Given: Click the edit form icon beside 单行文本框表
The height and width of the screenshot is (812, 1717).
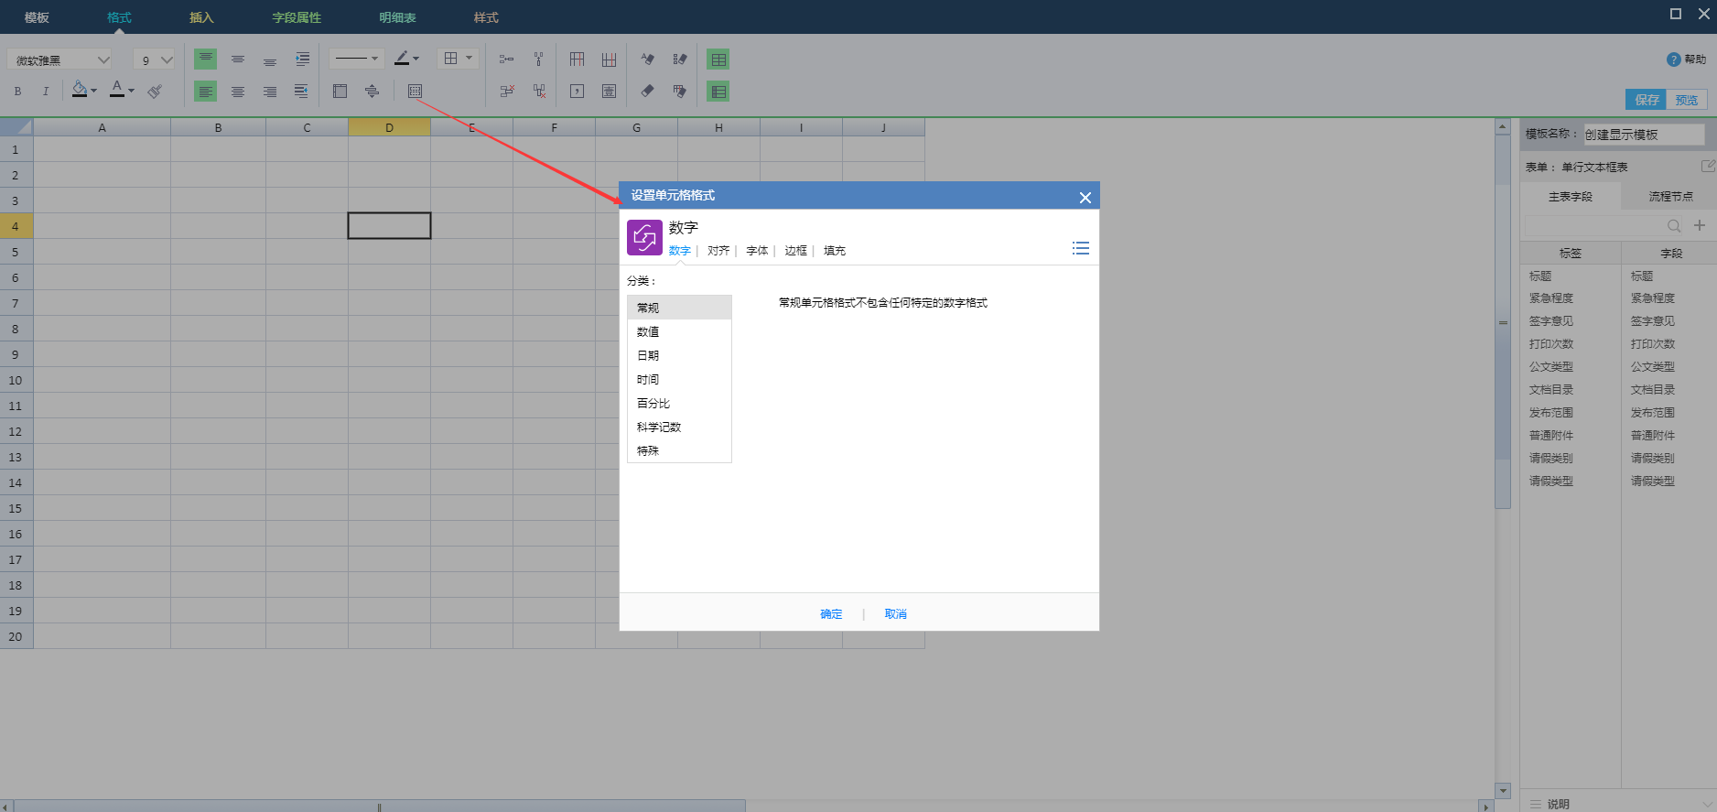Looking at the screenshot, I should pos(1707,167).
